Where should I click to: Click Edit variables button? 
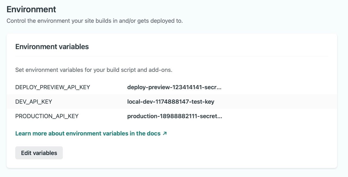click(x=39, y=153)
